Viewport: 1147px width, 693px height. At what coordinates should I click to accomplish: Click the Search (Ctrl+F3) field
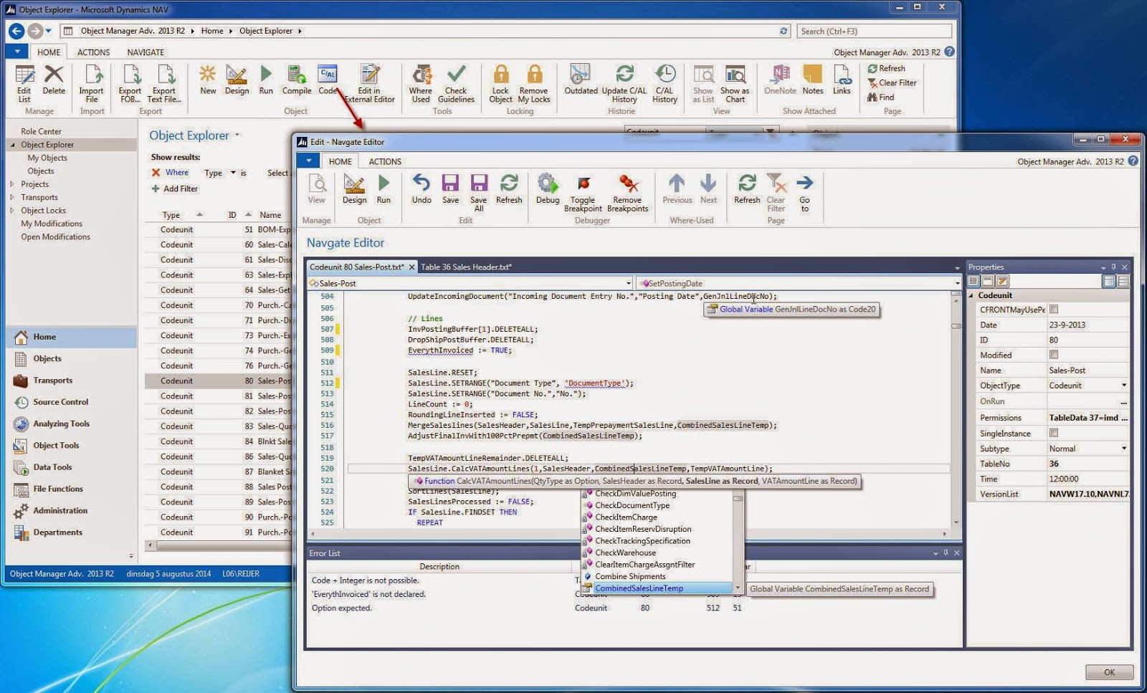pyautogui.click(x=874, y=32)
